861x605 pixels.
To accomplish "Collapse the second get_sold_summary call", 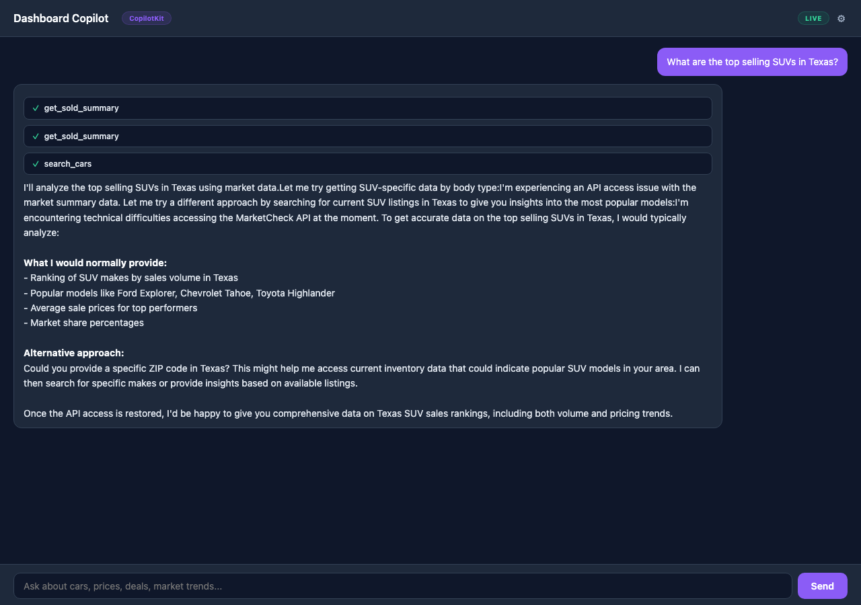I will (367, 136).
